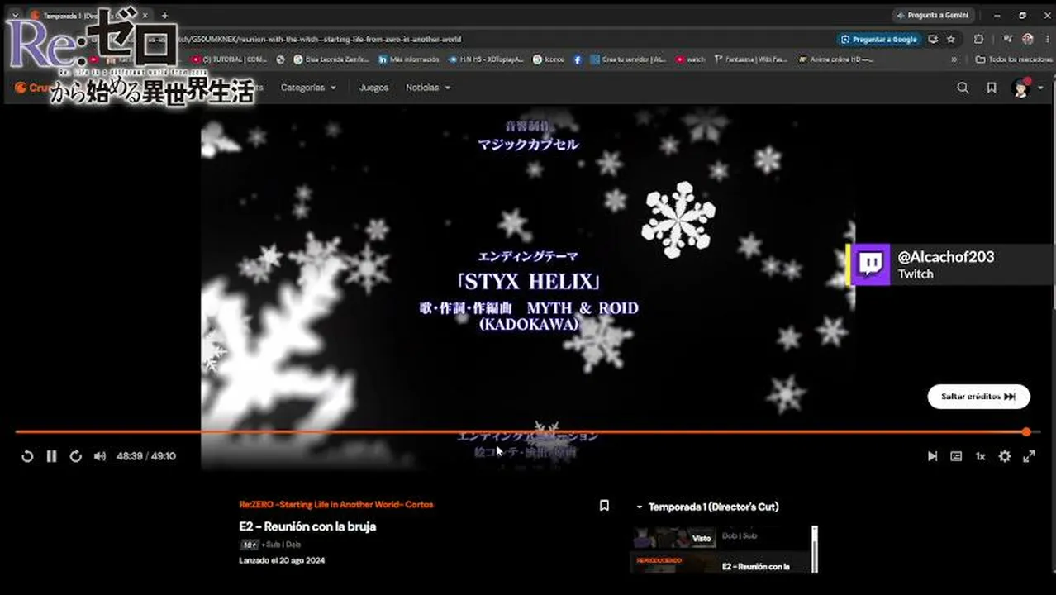The image size is (1056, 595).
Task: Open the Crunchyroll watchlist bookmark in header
Action: tap(992, 88)
